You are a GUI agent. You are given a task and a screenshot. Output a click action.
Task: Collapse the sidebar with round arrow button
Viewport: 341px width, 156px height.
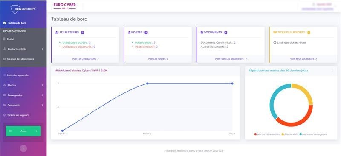click(23, 148)
